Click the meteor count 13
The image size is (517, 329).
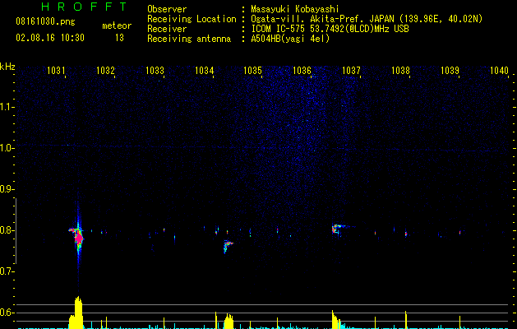(x=119, y=38)
